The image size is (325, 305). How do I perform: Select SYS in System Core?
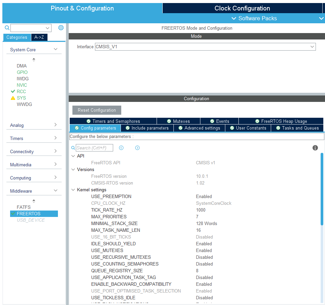pyautogui.click(x=21, y=98)
